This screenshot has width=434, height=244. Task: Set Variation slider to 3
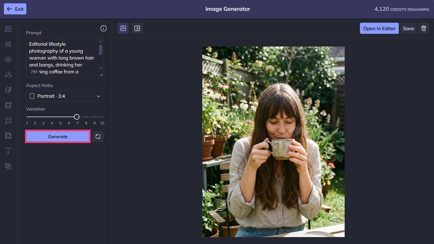click(x=44, y=117)
